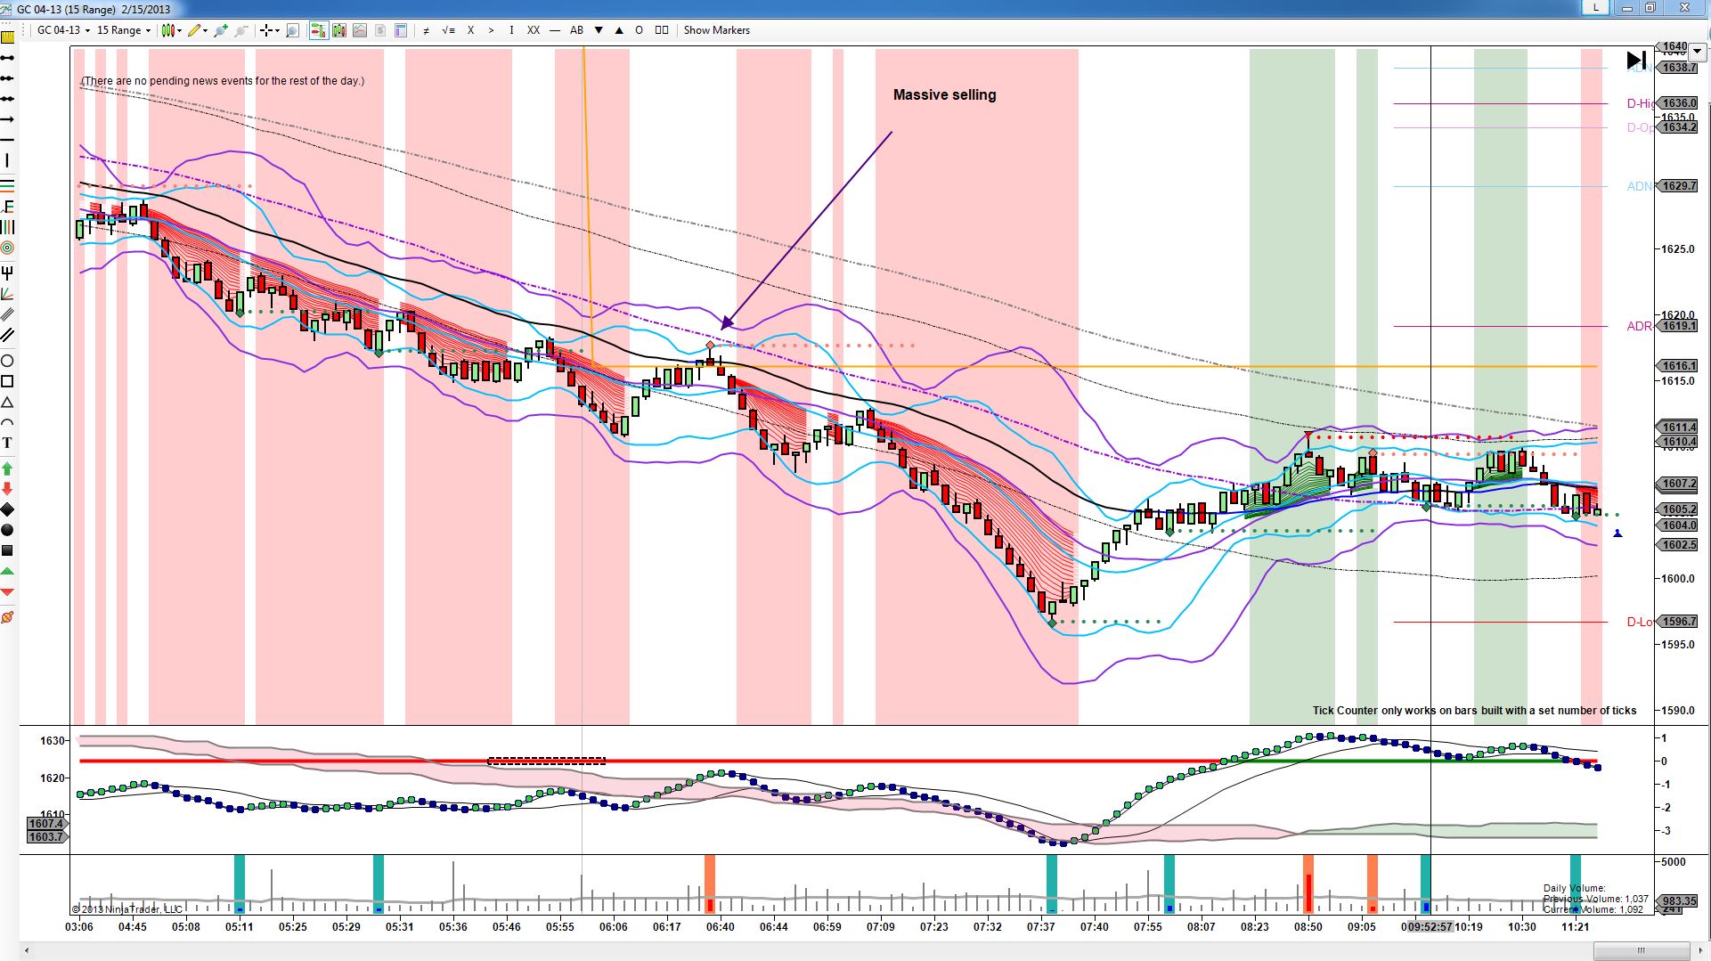Select the arc drawing tool
This screenshot has height=961, width=1711.
8,423
